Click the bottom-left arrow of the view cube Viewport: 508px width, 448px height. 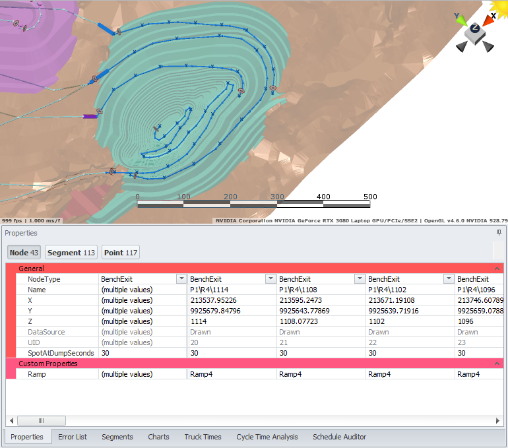point(460,47)
